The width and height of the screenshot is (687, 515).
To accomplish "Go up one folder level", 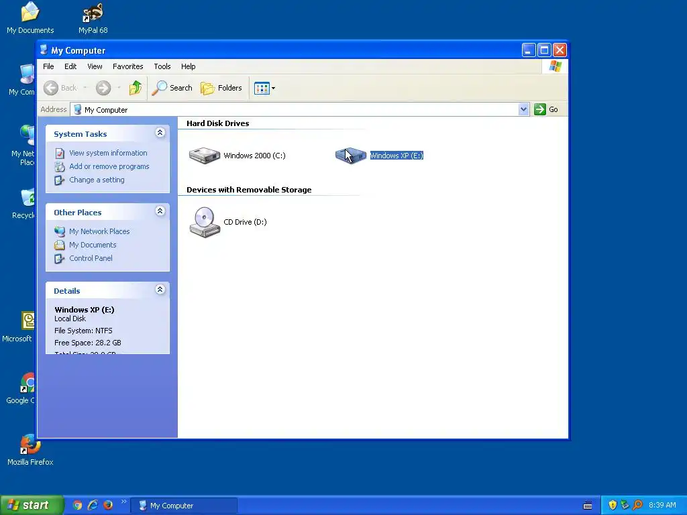I will click(x=136, y=88).
